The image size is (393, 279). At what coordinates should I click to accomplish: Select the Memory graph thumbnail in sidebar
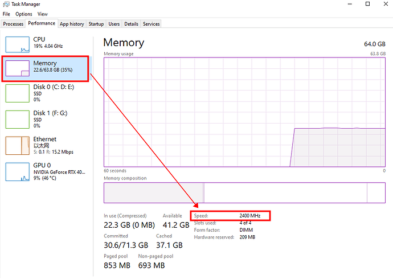tap(17, 69)
